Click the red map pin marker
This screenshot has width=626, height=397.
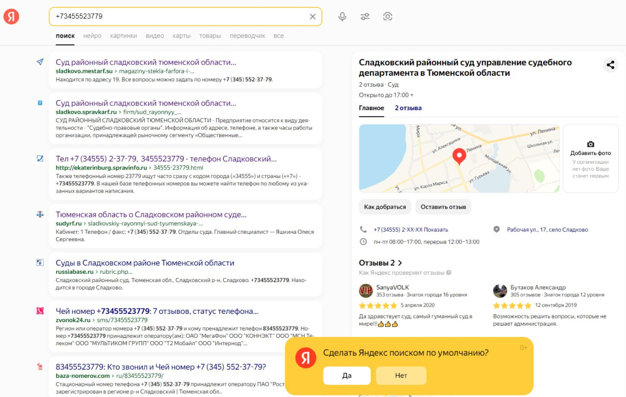[459, 156]
